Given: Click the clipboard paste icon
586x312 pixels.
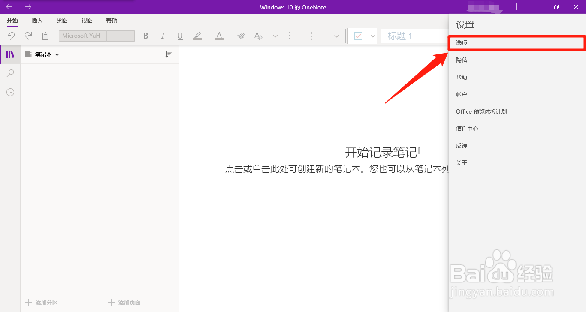Looking at the screenshot, I should tap(45, 36).
